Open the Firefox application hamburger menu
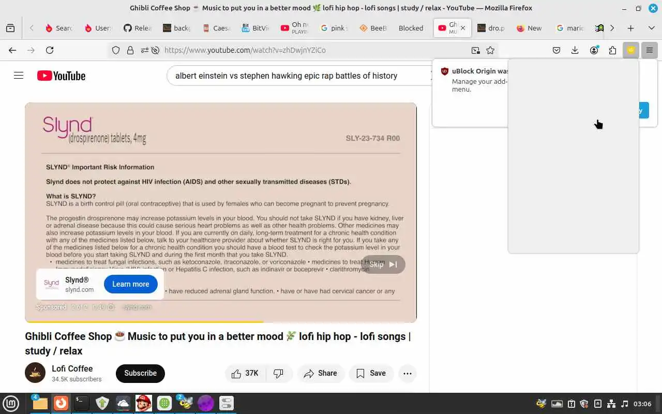662x414 pixels. pyautogui.click(x=650, y=50)
